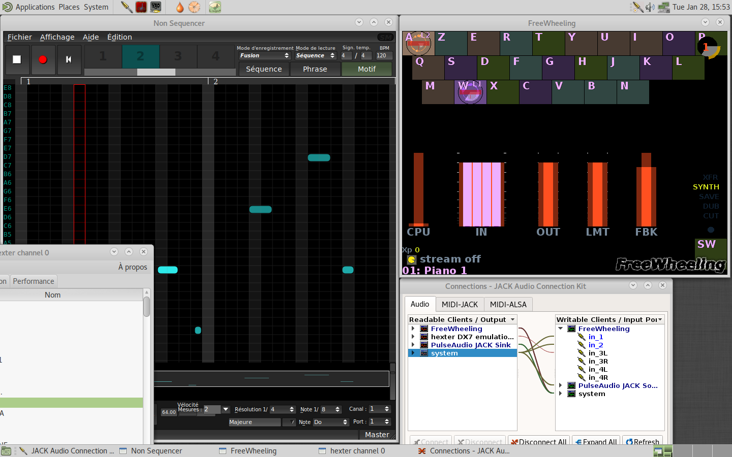The width and height of the screenshot is (732, 457).
Task: Switch to the Phrase view toggle
Action: click(315, 69)
